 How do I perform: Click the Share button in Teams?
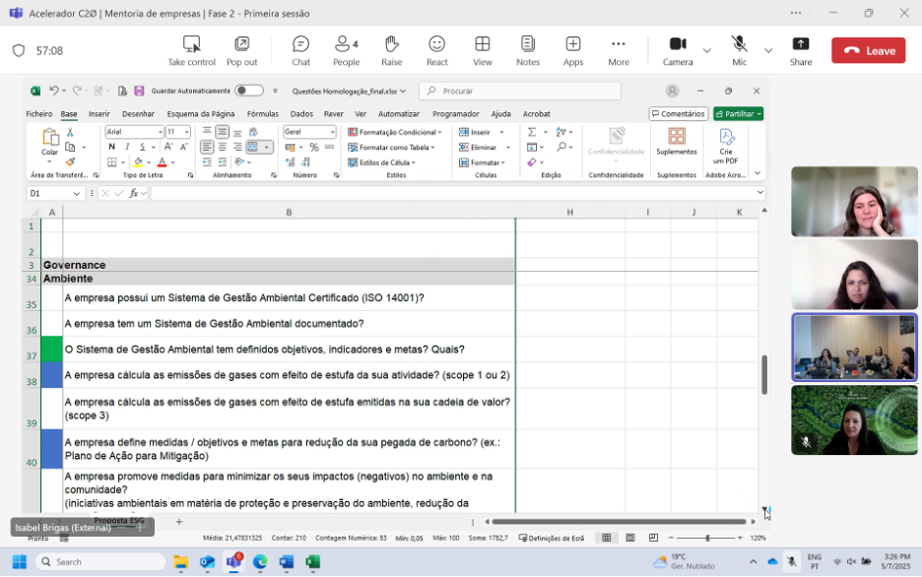point(801,50)
